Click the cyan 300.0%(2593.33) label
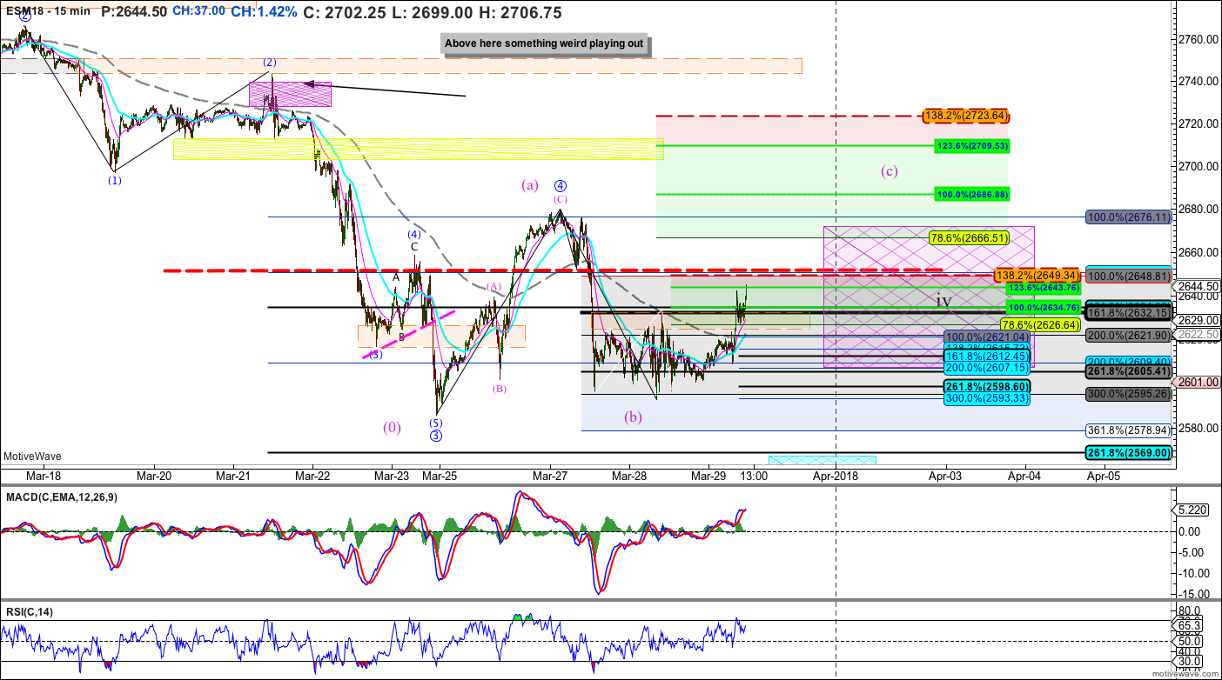 tap(988, 398)
